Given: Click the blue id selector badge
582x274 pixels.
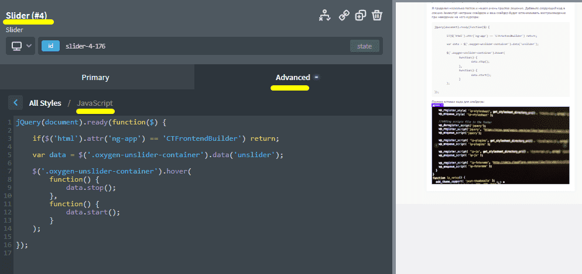Looking at the screenshot, I should click(50, 46).
